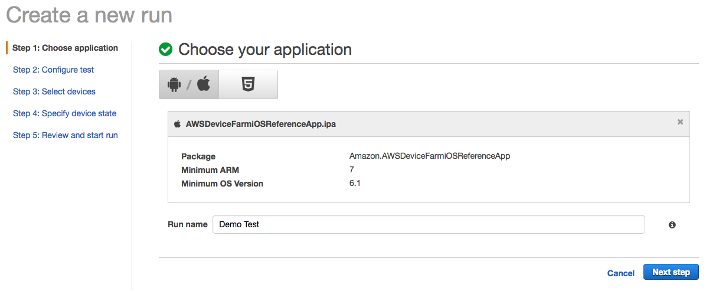This screenshot has height=291, width=719.
Task: Jump to Step 3: Select devices
Action: tap(54, 91)
